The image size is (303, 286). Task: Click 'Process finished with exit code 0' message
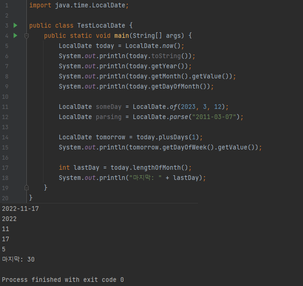(x=63, y=280)
